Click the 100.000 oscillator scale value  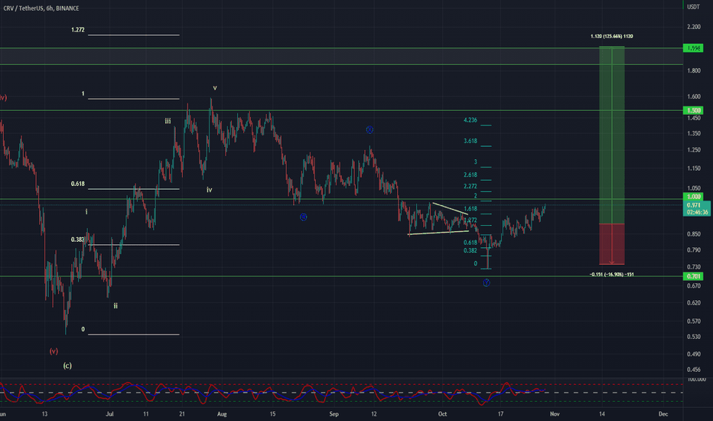[697, 379]
